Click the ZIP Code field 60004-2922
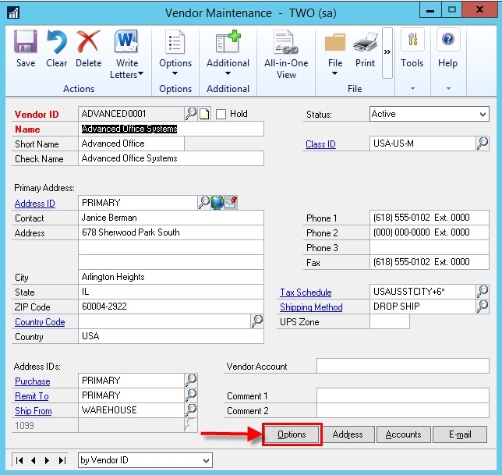Image resolution: width=502 pixels, height=475 pixels. pos(171,307)
